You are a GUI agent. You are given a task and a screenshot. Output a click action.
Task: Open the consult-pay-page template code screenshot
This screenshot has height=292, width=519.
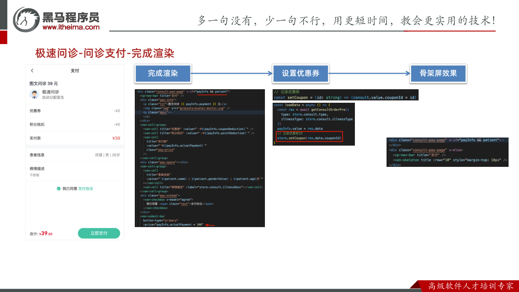[200, 158]
